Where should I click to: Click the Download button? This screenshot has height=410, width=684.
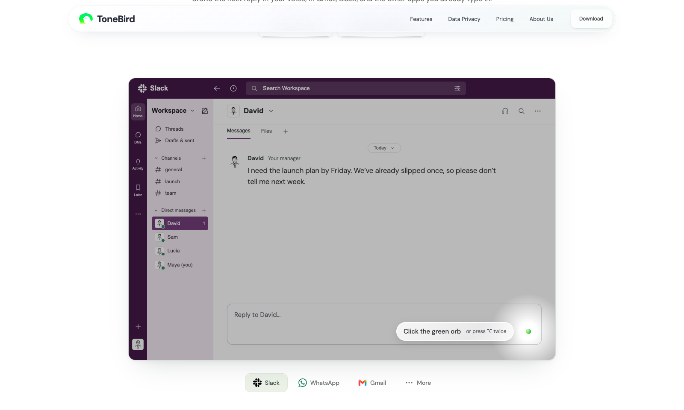[591, 19]
